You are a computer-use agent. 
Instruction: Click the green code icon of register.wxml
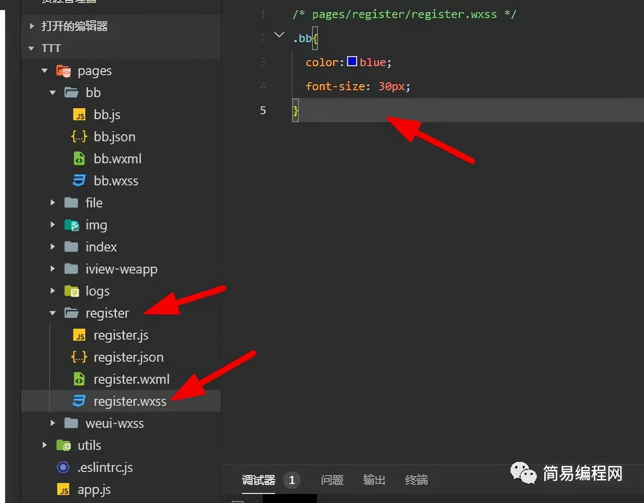79,379
